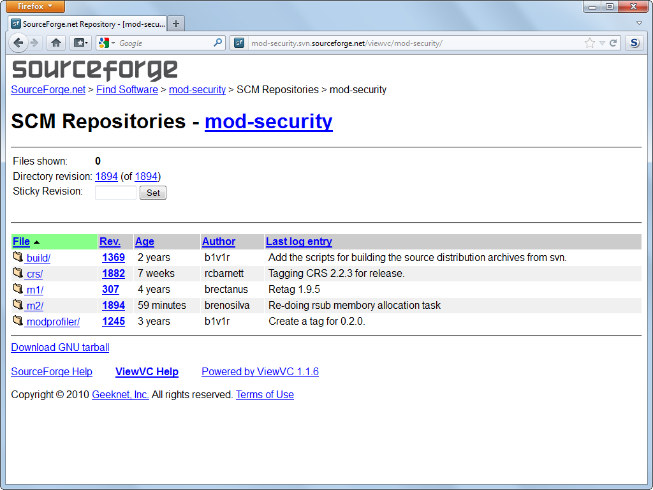Open the Home page icon
Screen dimensions: 653x490
tap(56, 43)
